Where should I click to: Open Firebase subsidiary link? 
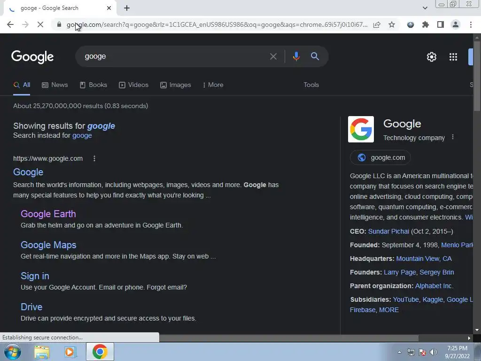363,310
